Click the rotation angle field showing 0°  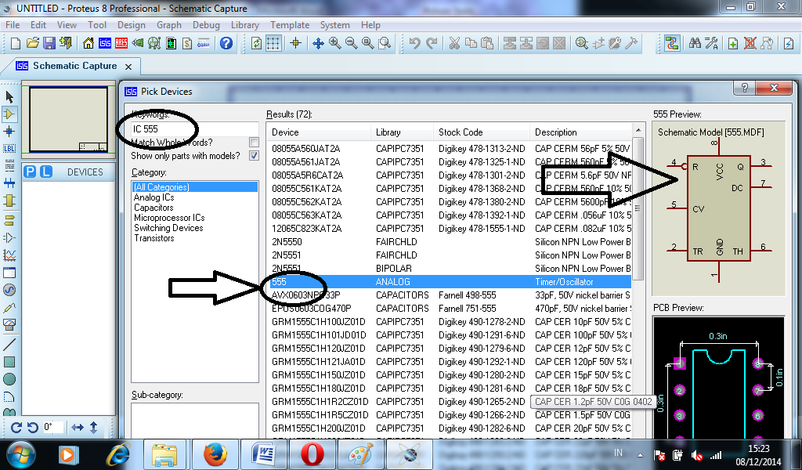[53, 427]
